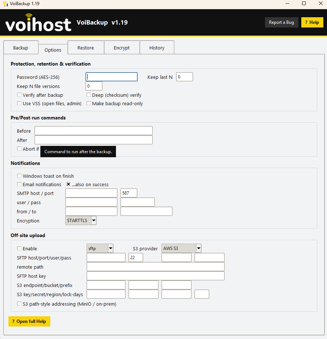This screenshot has height=339, width=327.
Task: Click the Keep last N field
Action: click(x=185, y=77)
